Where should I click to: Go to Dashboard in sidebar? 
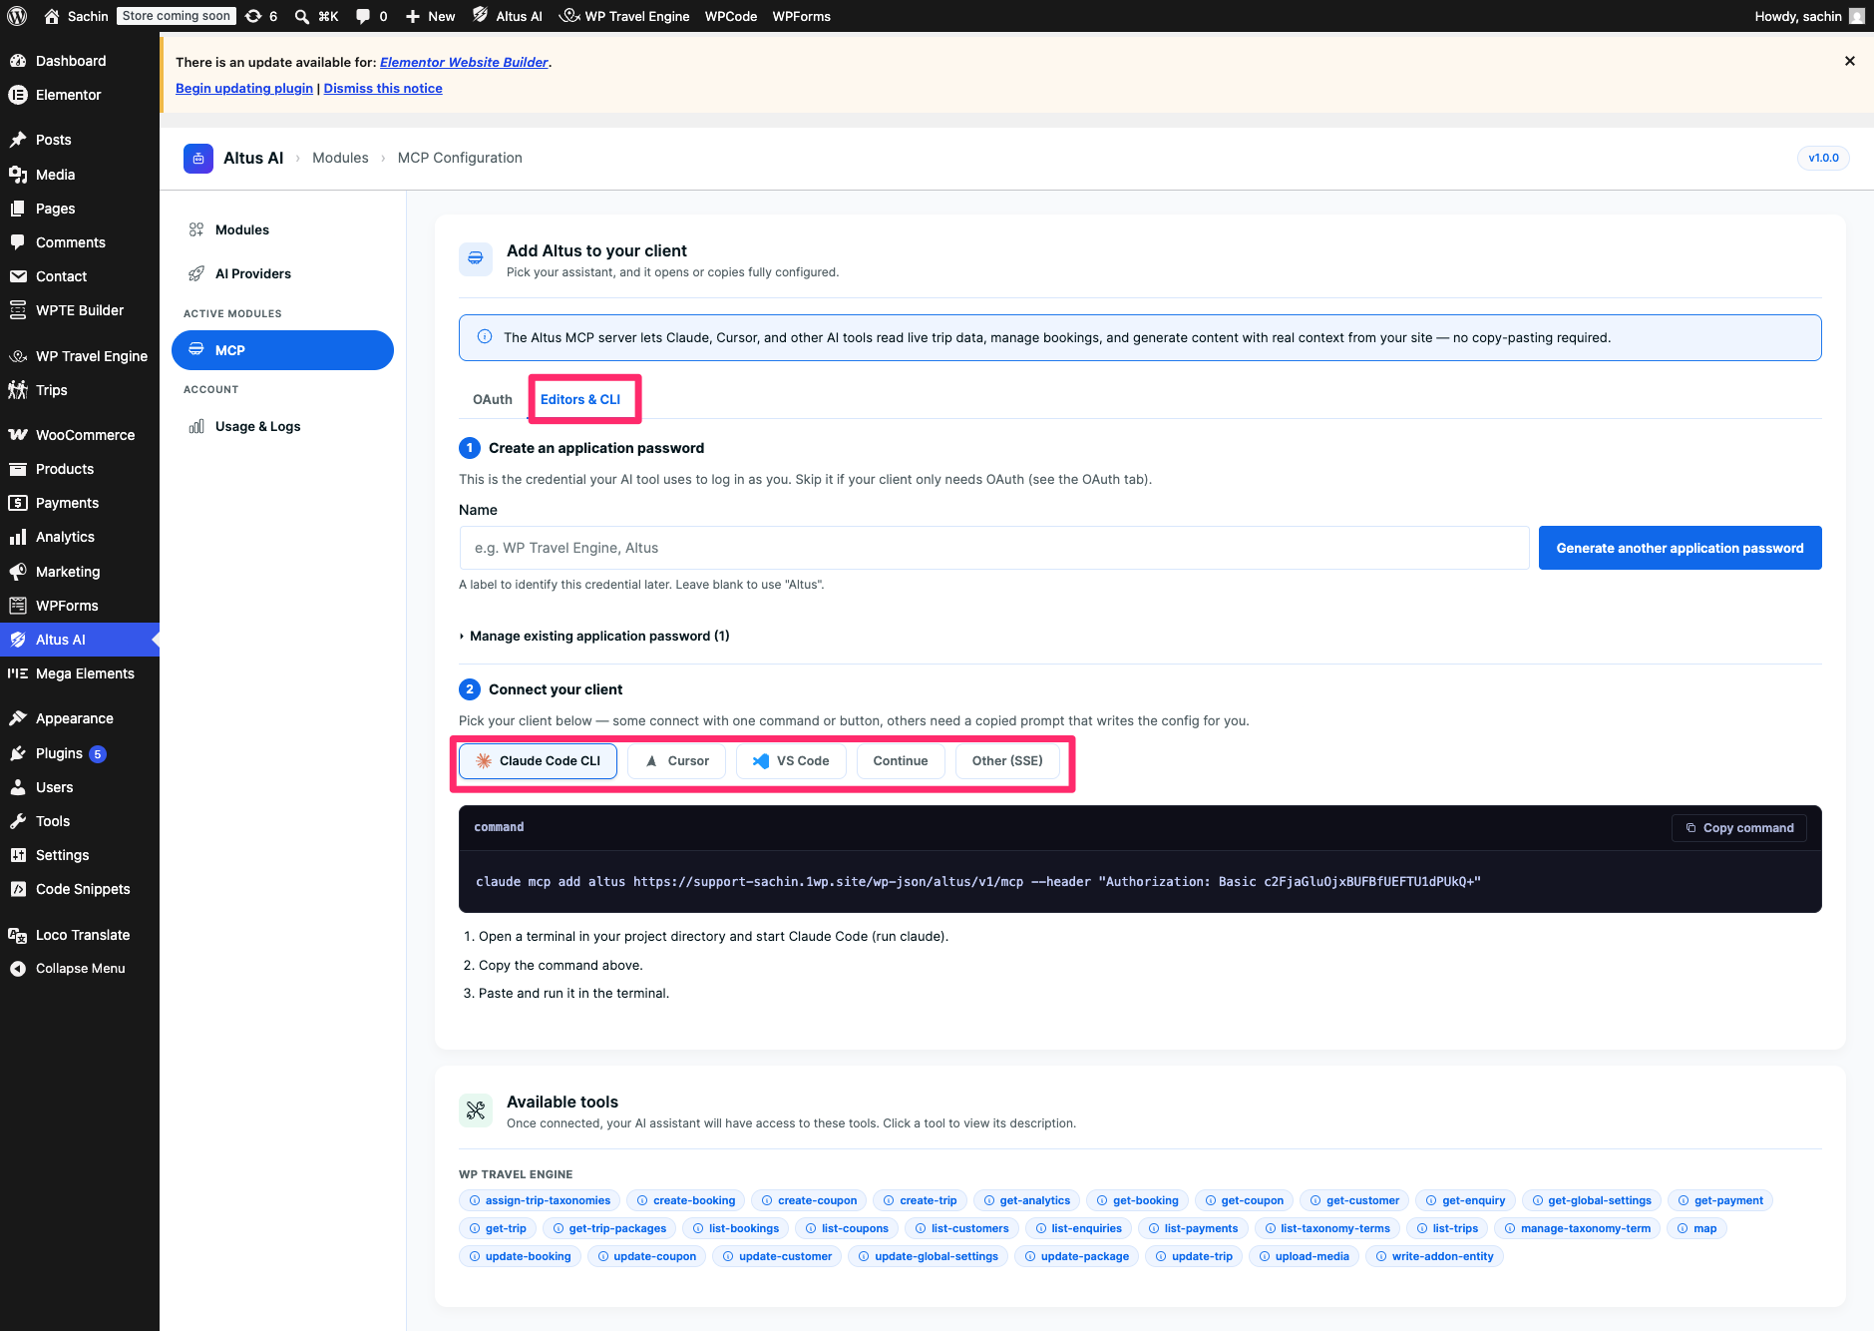[80, 61]
